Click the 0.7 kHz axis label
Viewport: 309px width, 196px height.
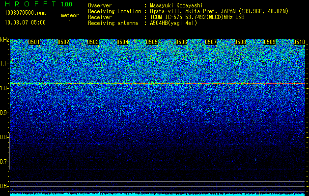(3, 162)
